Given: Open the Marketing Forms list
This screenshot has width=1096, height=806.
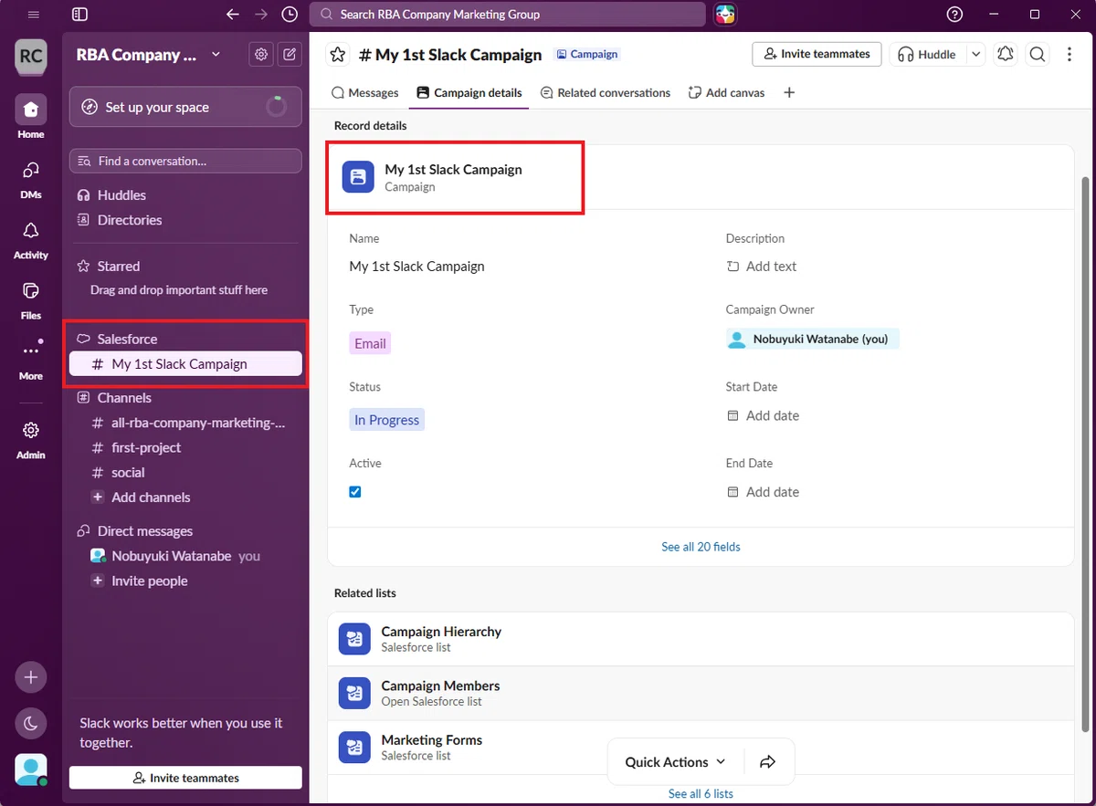Looking at the screenshot, I should coord(701,748).
